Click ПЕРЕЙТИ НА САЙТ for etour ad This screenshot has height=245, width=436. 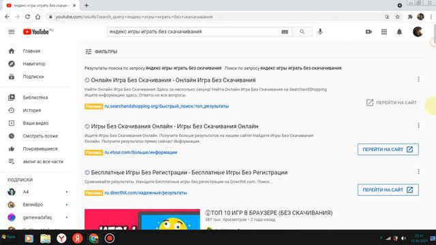pyautogui.click(x=388, y=150)
